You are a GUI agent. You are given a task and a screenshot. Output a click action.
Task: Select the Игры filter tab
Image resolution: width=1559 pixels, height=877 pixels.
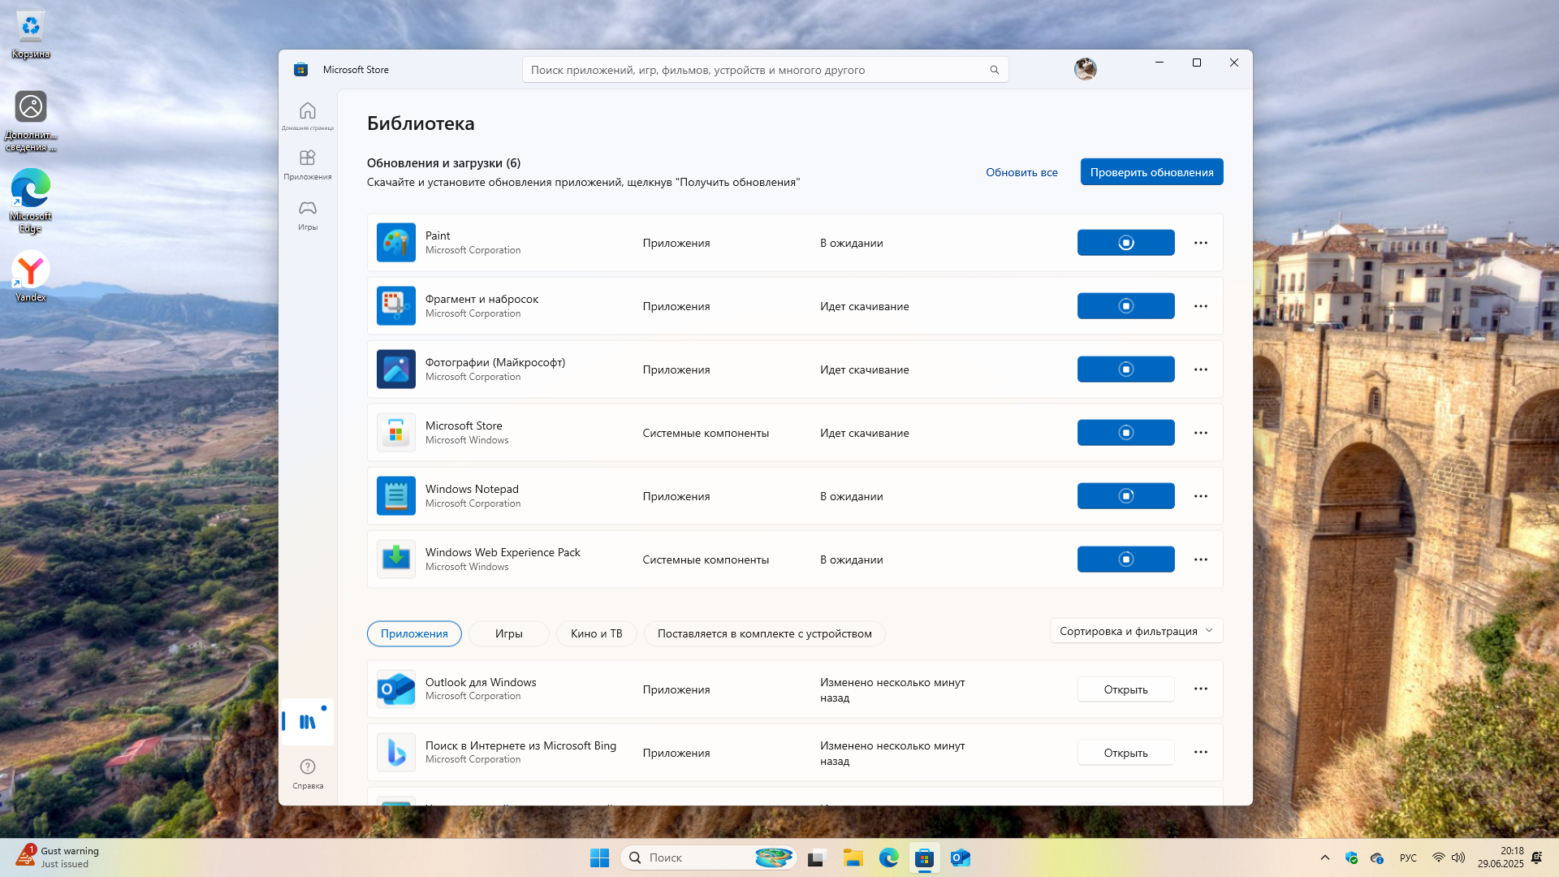[508, 633]
